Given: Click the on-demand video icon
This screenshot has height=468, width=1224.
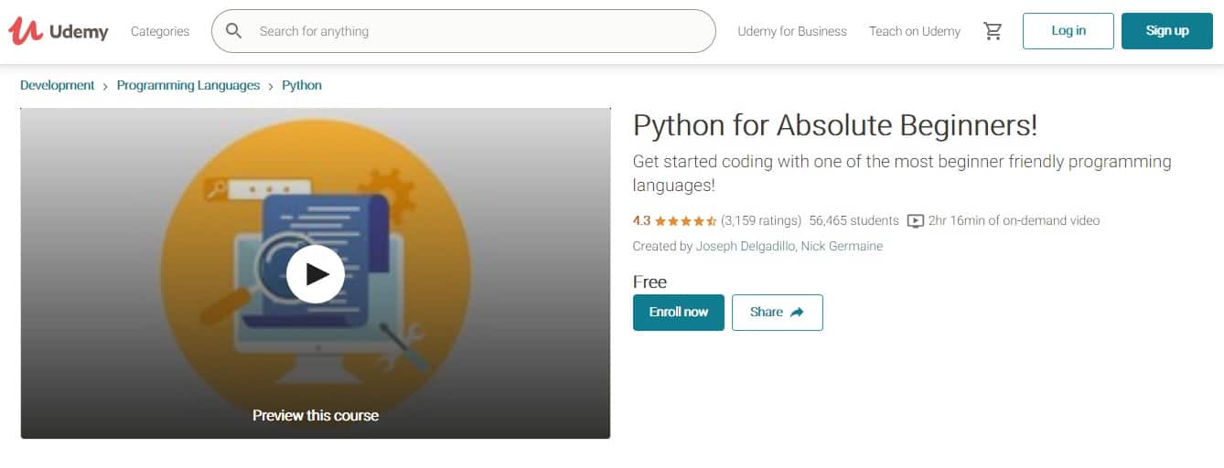Looking at the screenshot, I should coord(916,220).
